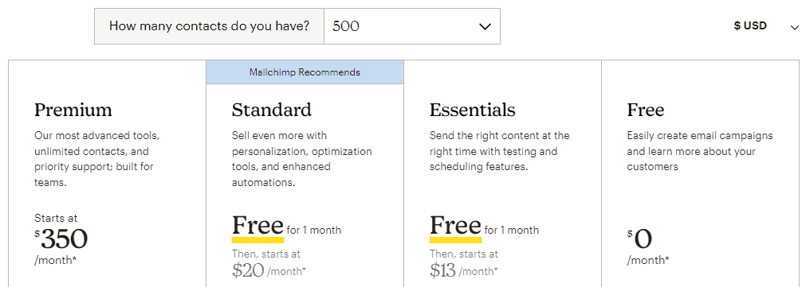Click the $13 /month Essentials price
This screenshot has height=287, width=806.
(464, 270)
